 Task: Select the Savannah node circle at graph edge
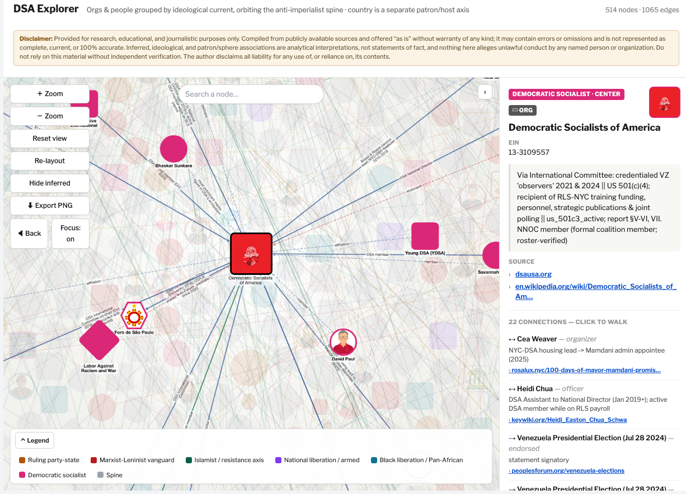tap(492, 255)
